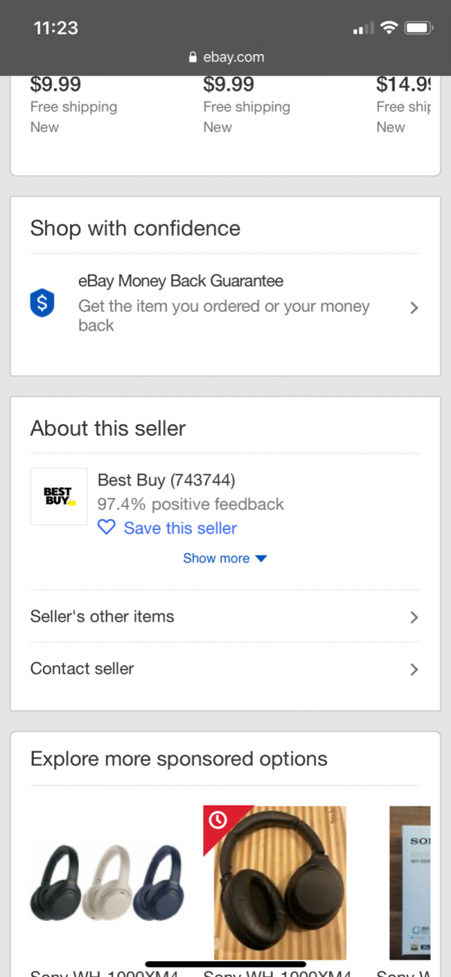Open black headphones on wood sponsored thumbnail

(x=274, y=882)
